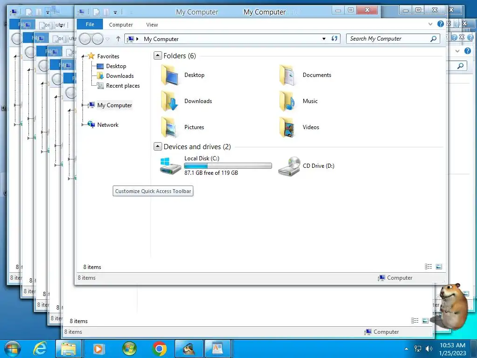The width and height of the screenshot is (477, 358).
Task: Collapse the Favorites node in the navigation pane
Action: click(83, 56)
